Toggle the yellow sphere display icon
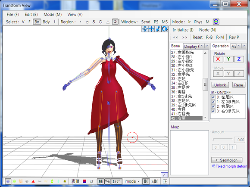This screenshot has height=187, width=250. click(65, 181)
